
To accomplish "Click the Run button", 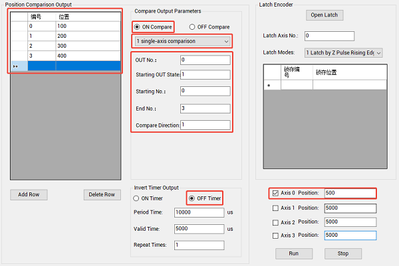I will point(293,253).
